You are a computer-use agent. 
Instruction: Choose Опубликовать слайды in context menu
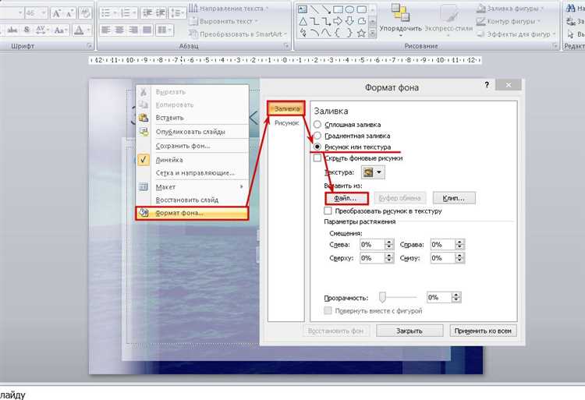192,132
